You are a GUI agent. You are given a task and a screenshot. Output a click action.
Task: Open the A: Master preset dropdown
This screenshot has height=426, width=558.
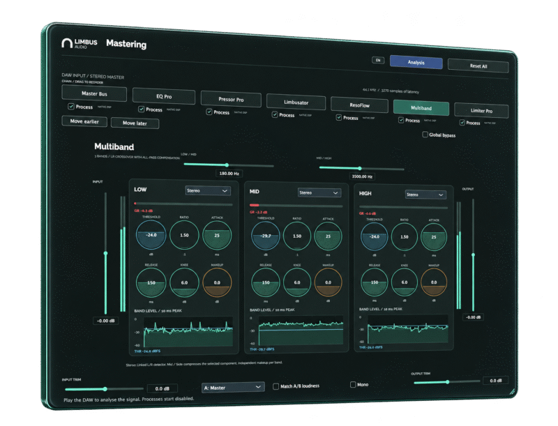233,388
